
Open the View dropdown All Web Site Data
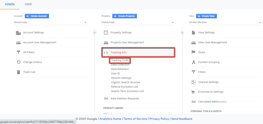pyautogui.click(x=226, y=22)
